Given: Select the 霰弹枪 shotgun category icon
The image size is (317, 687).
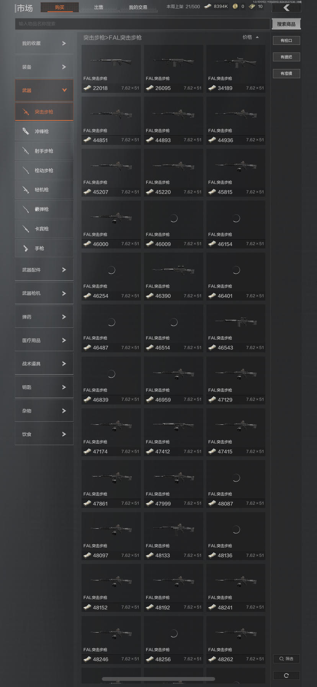Looking at the screenshot, I should pos(26,209).
